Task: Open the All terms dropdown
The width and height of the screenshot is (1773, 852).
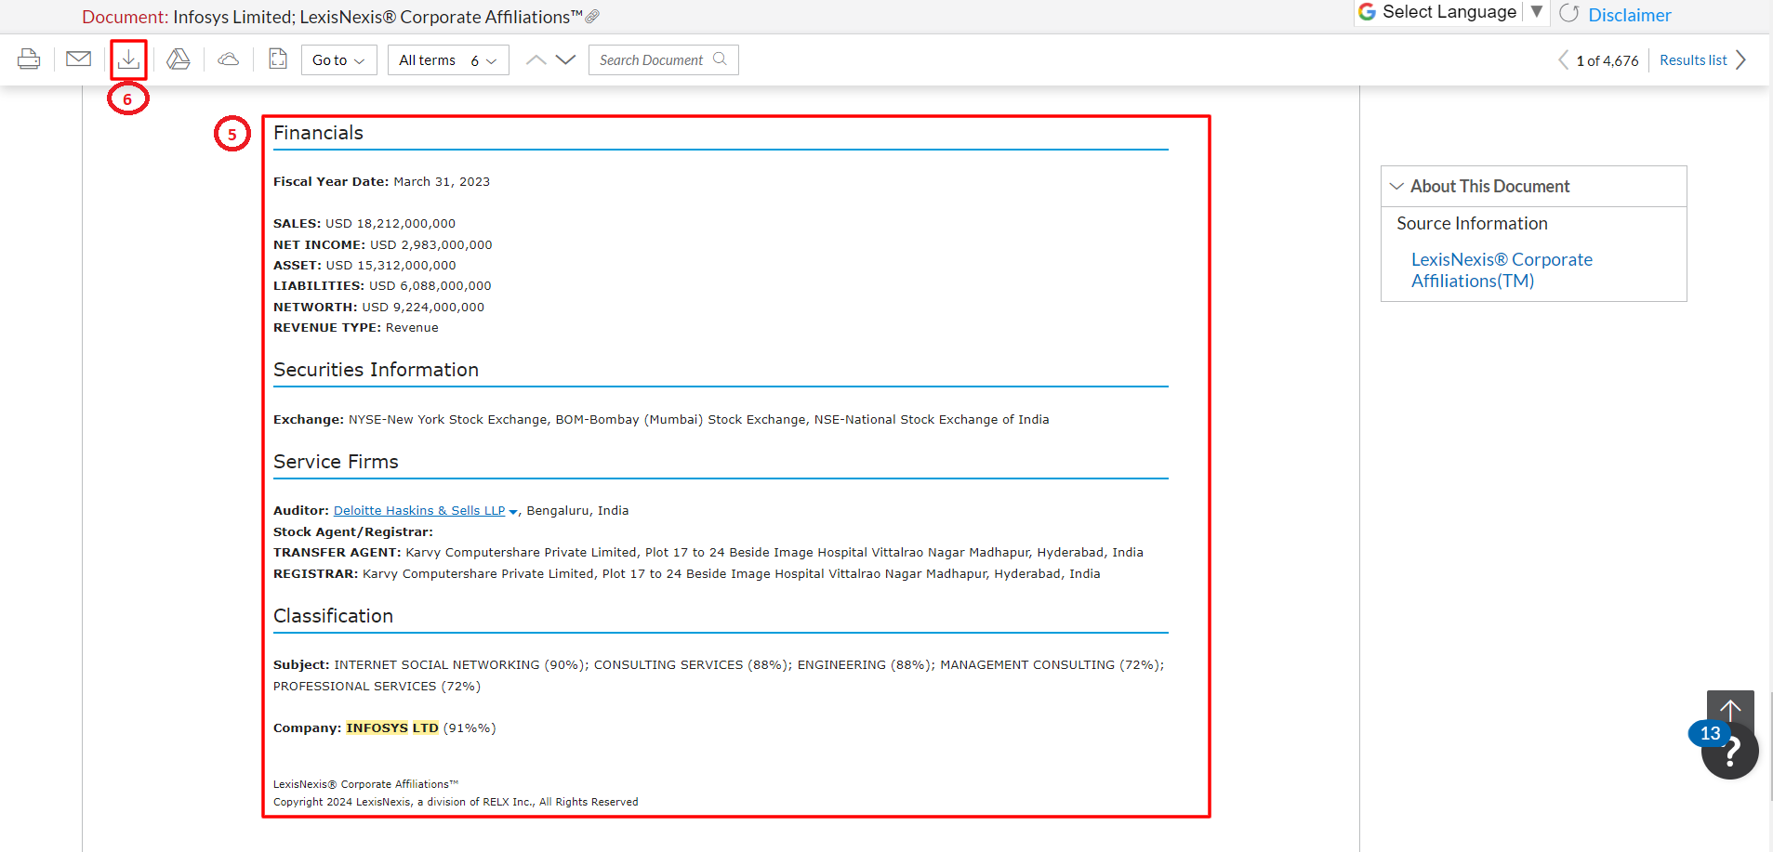Action: coord(448,60)
